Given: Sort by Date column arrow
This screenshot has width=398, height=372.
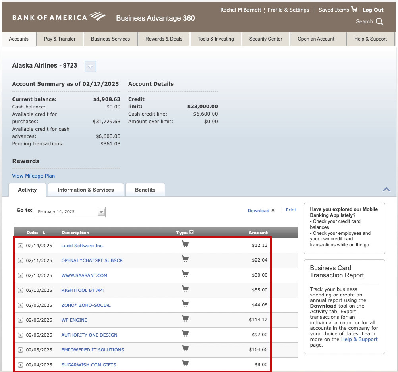Looking at the screenshot, I should (44, 233).
